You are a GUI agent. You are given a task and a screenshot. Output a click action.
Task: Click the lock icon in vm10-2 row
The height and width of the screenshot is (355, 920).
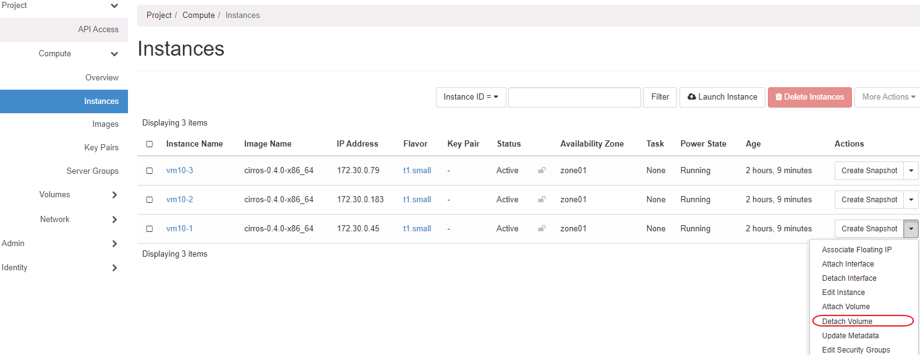542,200
